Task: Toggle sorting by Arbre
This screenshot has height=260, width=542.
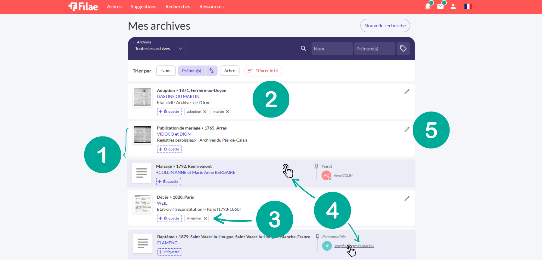Action: (229, 71)
